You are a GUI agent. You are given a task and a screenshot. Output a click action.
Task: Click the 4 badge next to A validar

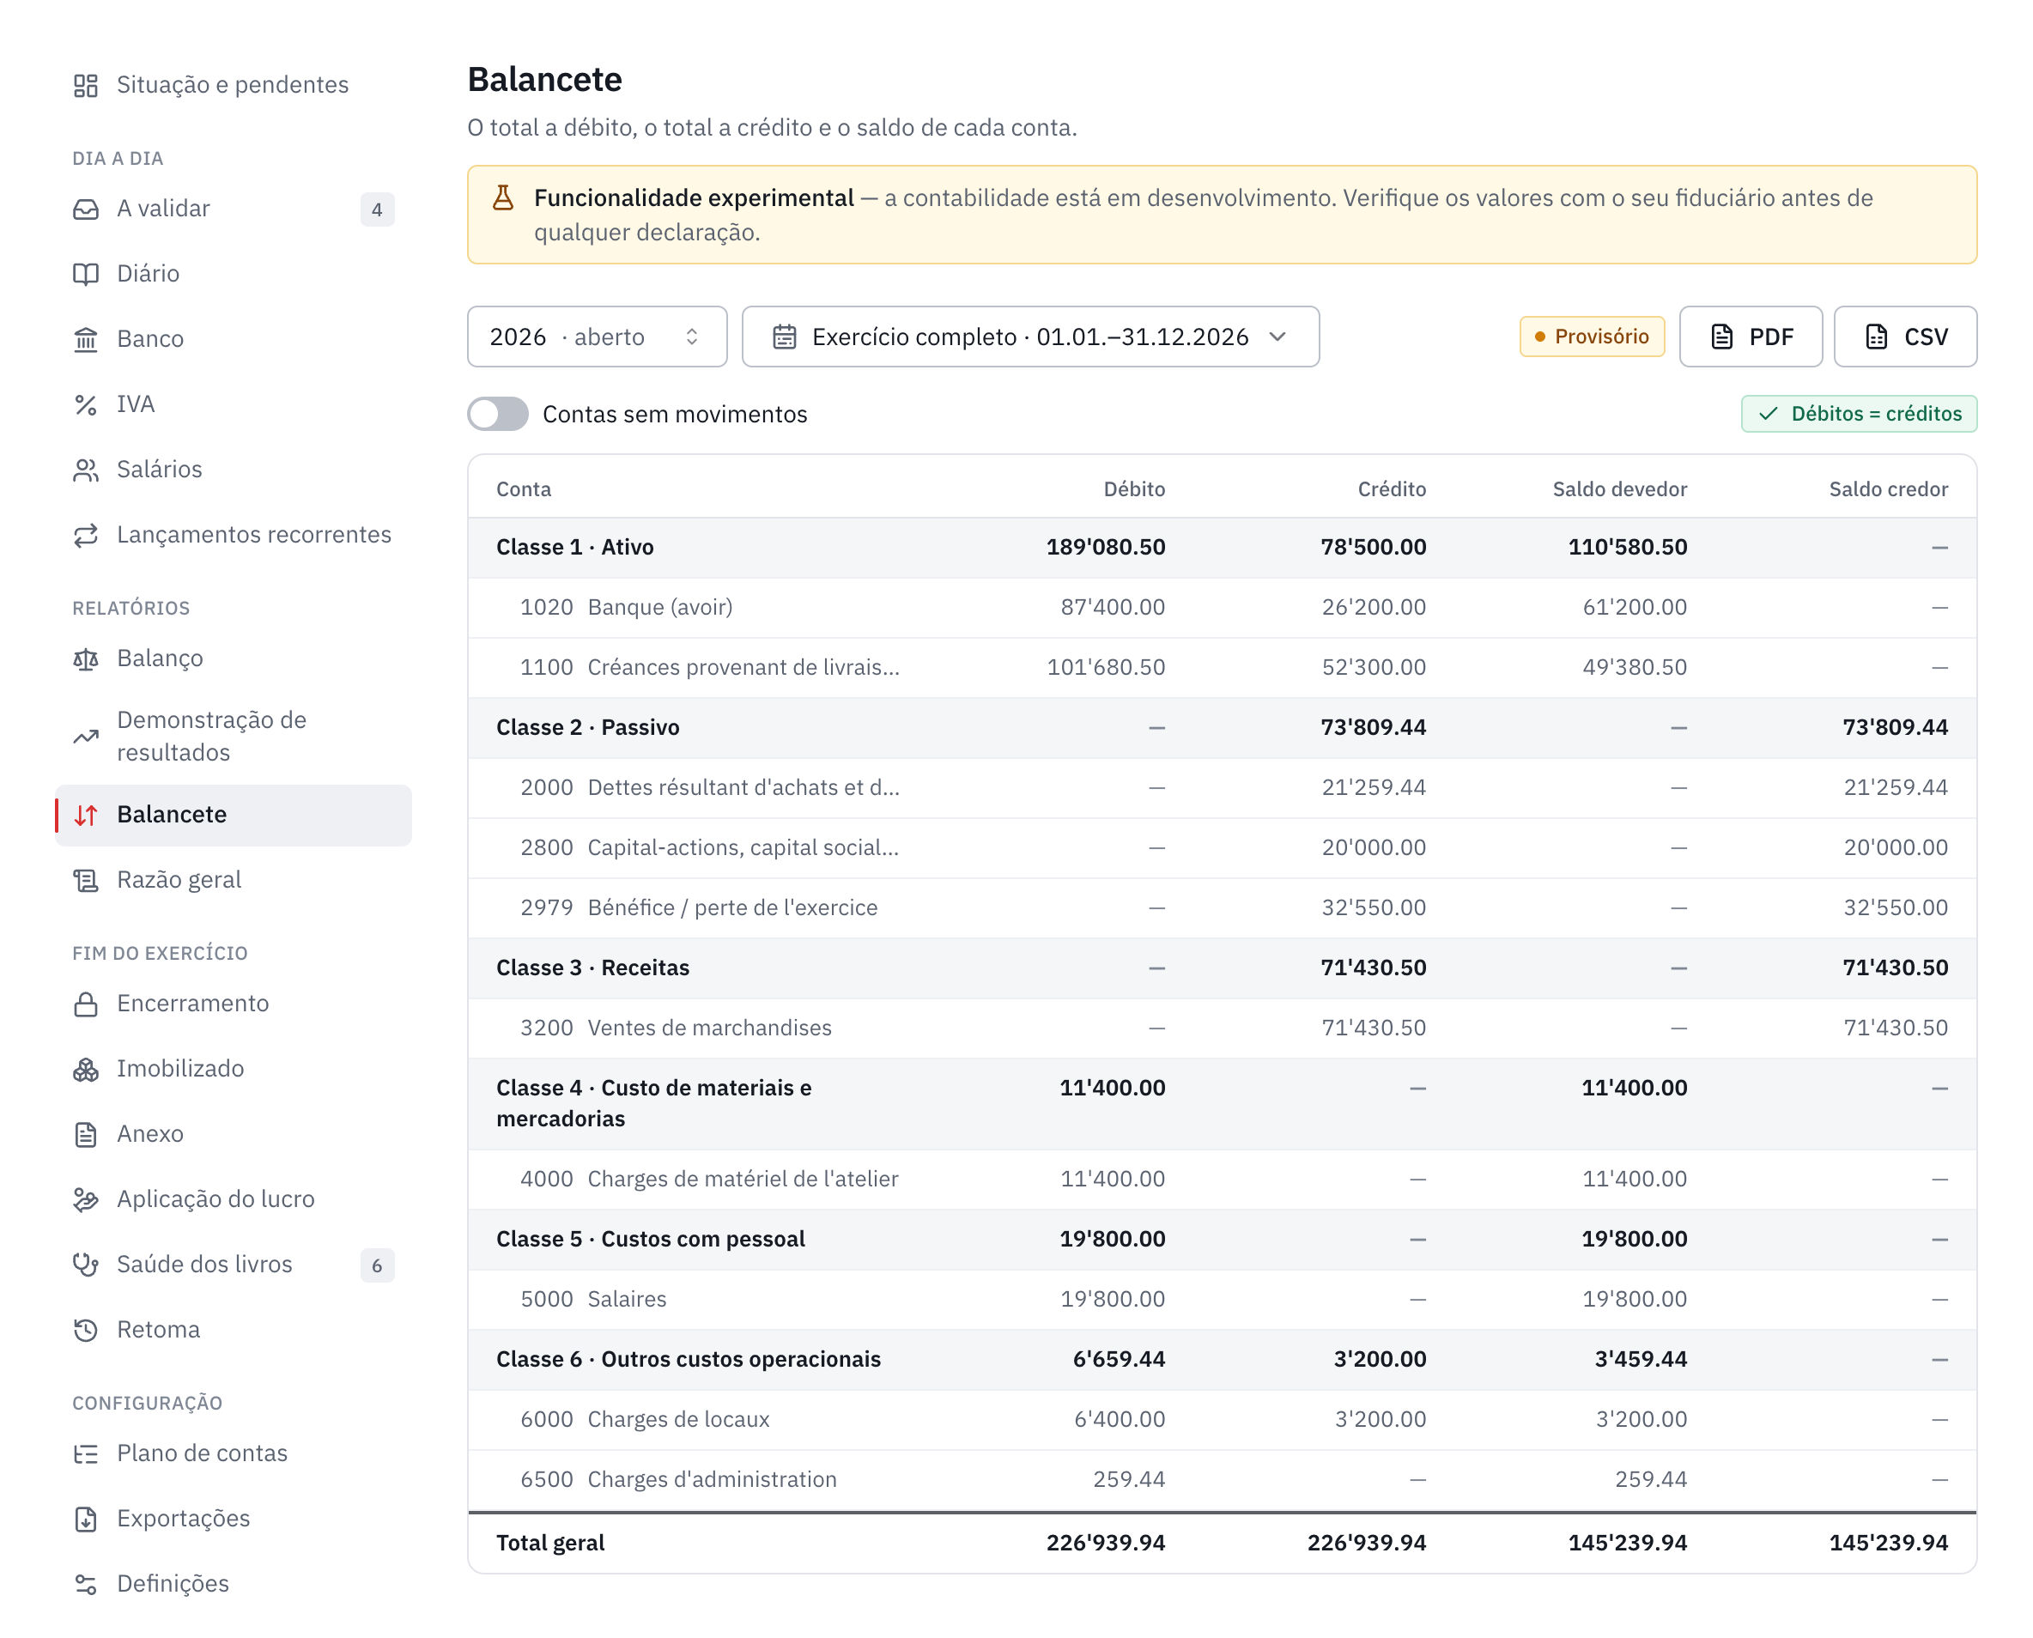pos(378,209)
